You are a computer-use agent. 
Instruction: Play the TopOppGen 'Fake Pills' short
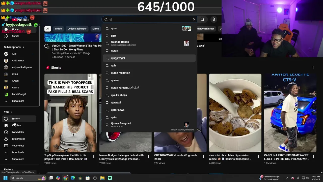click(70, 113)
